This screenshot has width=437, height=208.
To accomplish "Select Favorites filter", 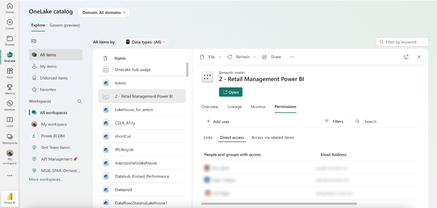I will point(56,90).
